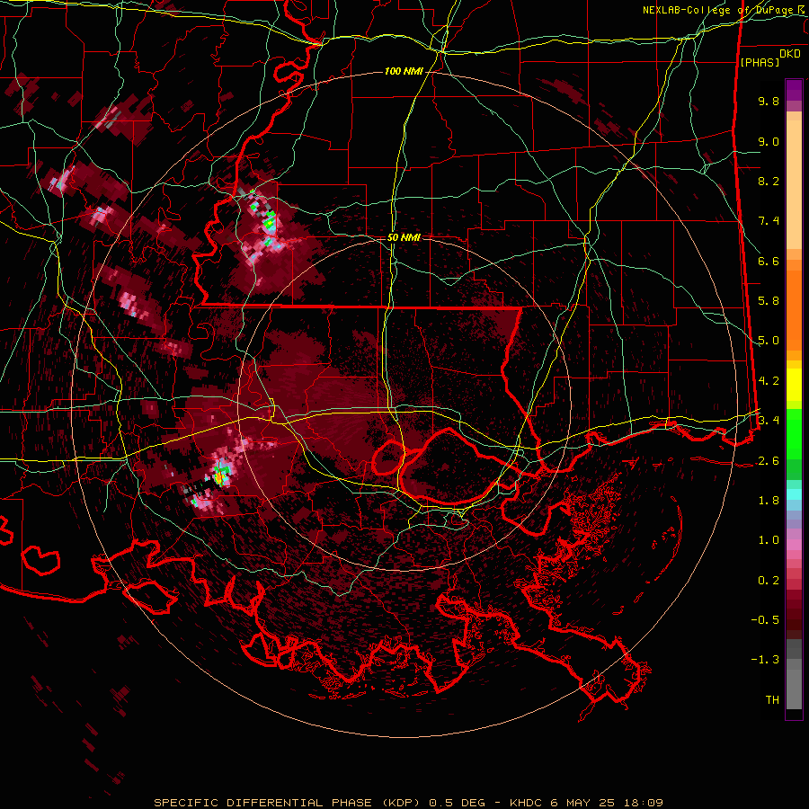Click the 7.4 scale value

pos(769,221)
